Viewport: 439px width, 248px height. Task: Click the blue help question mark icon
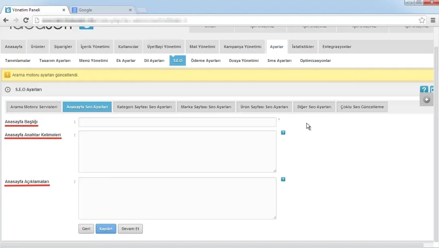(x=424, y=90)
